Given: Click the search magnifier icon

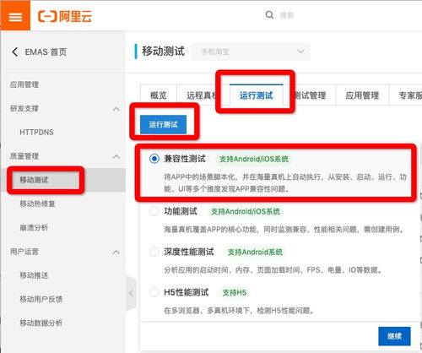Looking at the screenshot, I should (269, 15).
